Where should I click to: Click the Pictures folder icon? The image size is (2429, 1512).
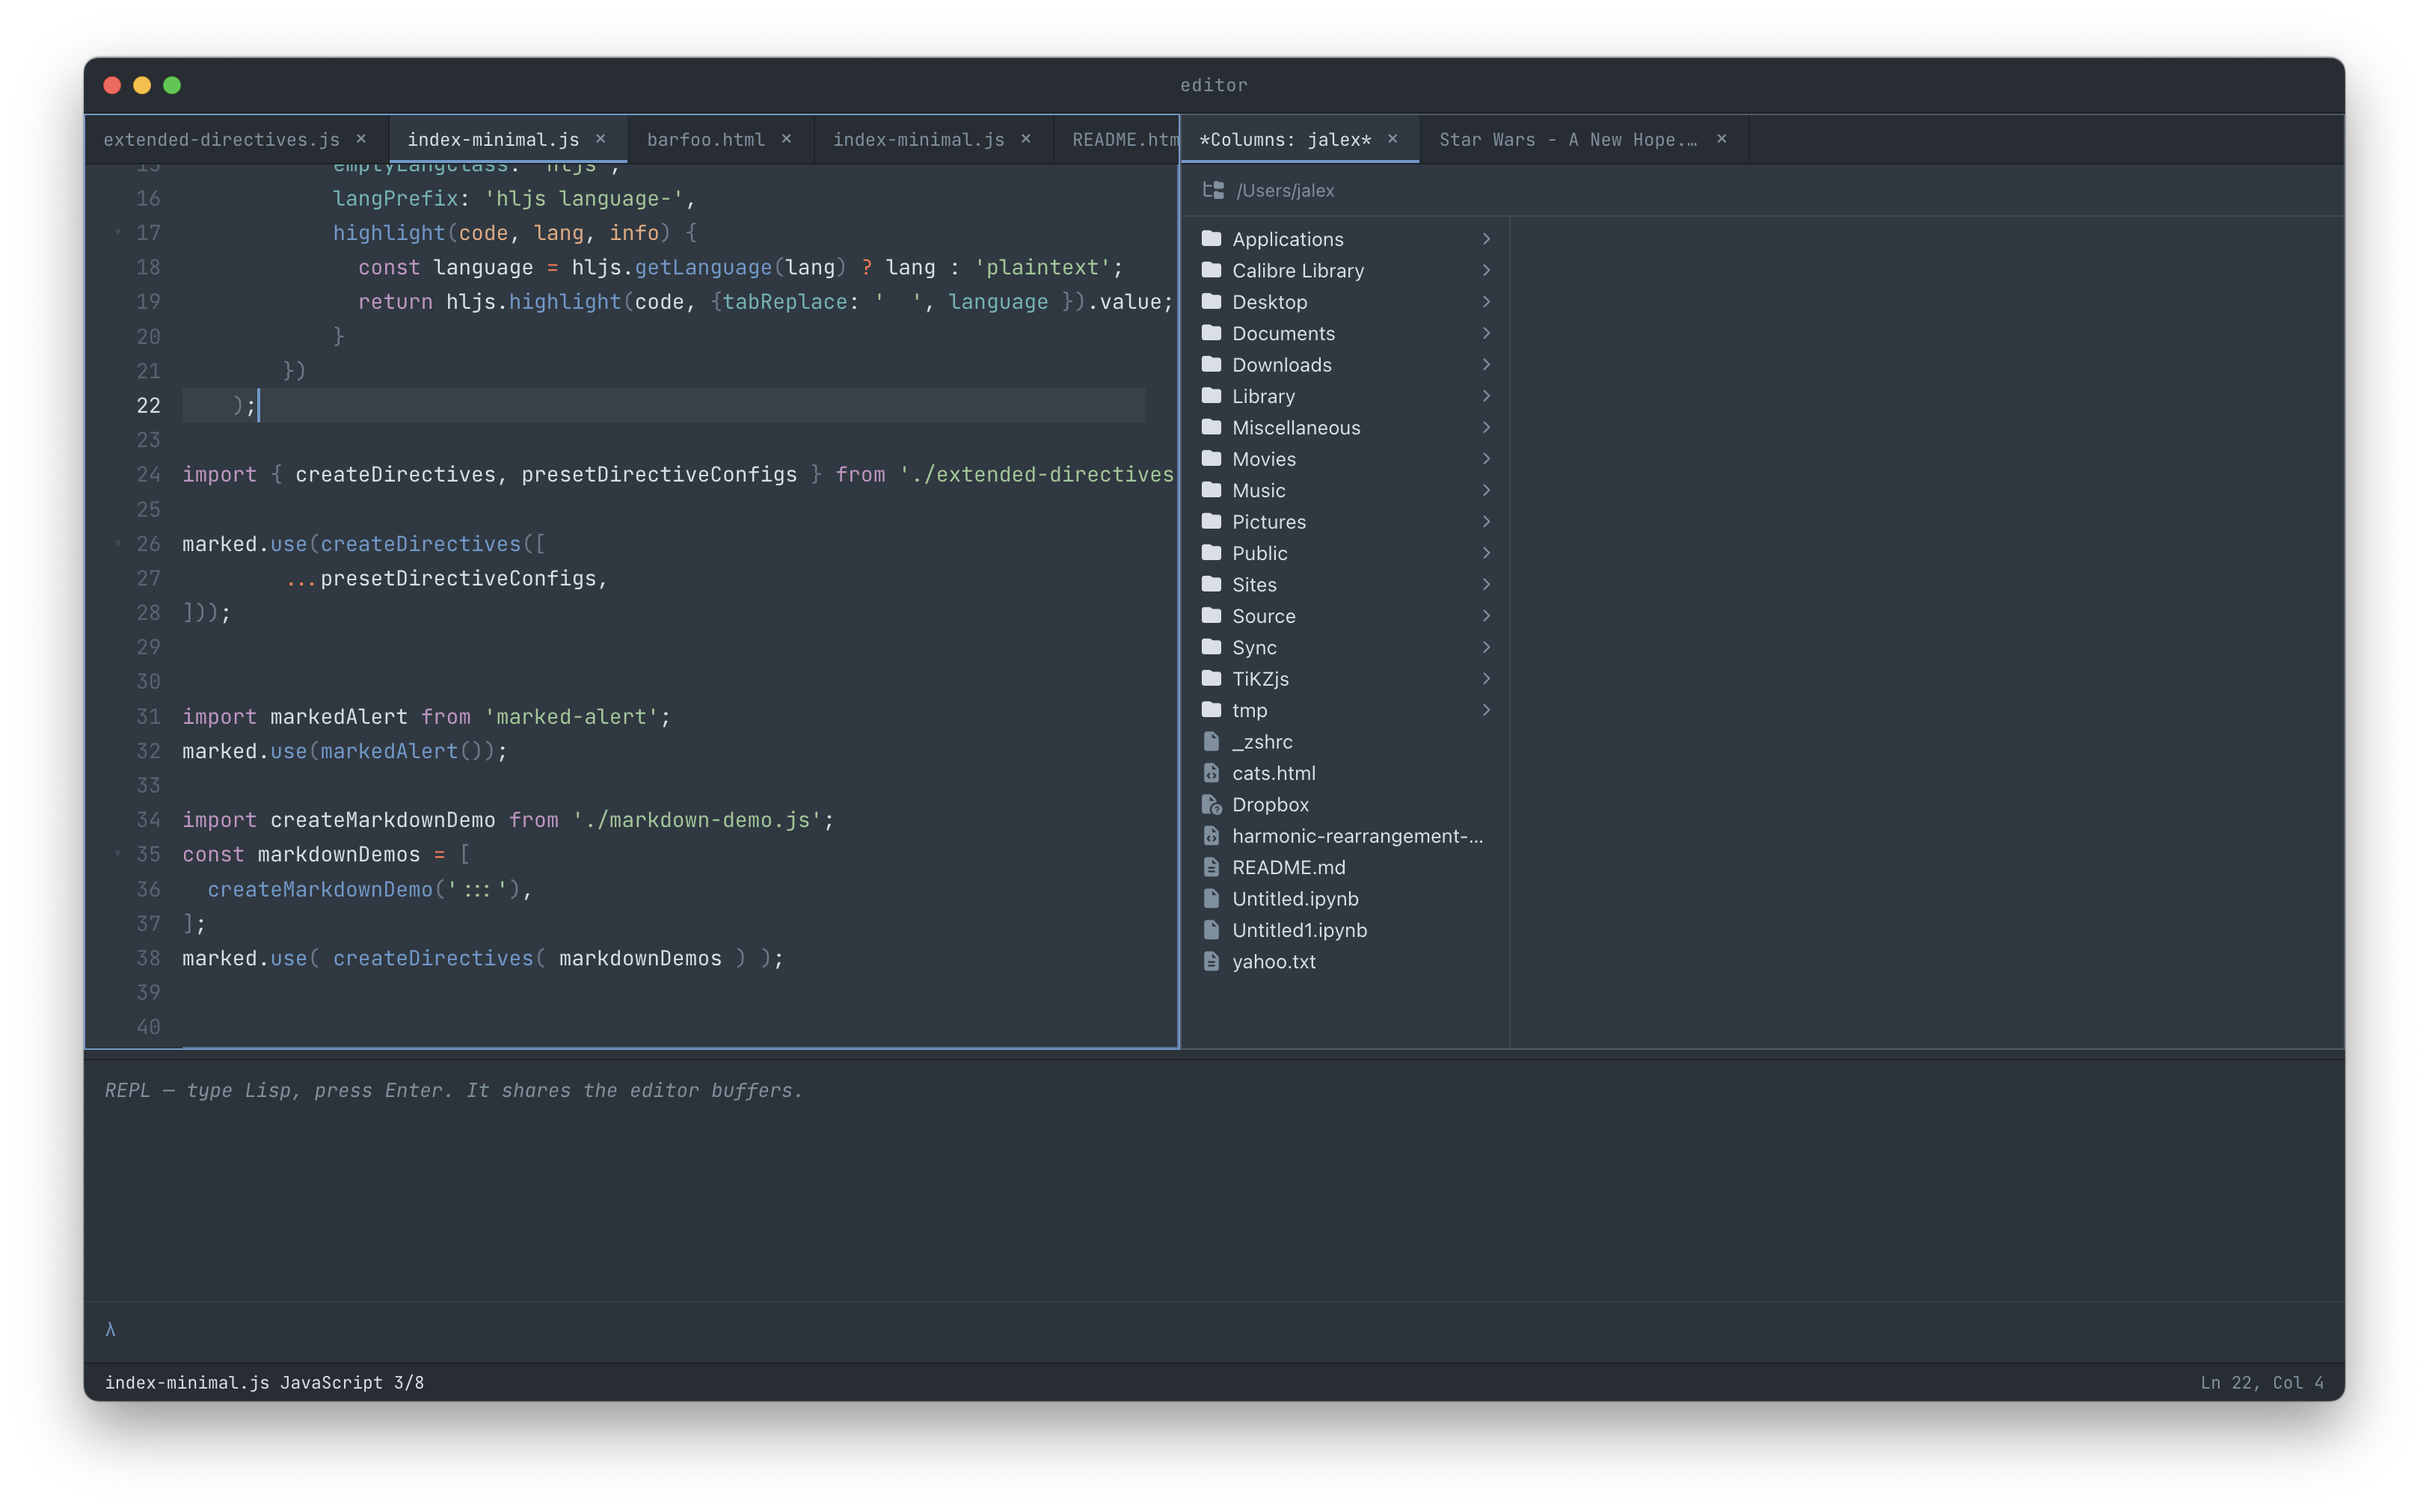coord(1211,521)
